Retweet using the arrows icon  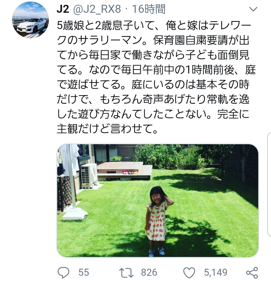[126, 273]
